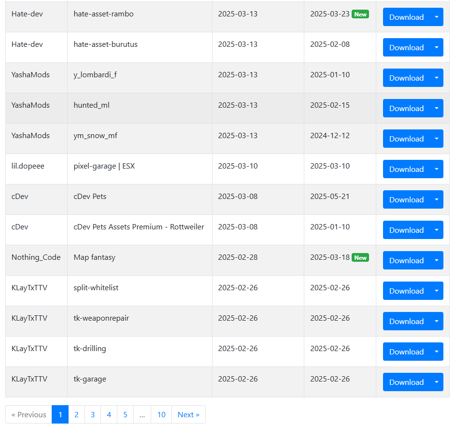The height and width of the screenshot is (424, 469).
Task: Download split-whitelist
Action: 406,291
